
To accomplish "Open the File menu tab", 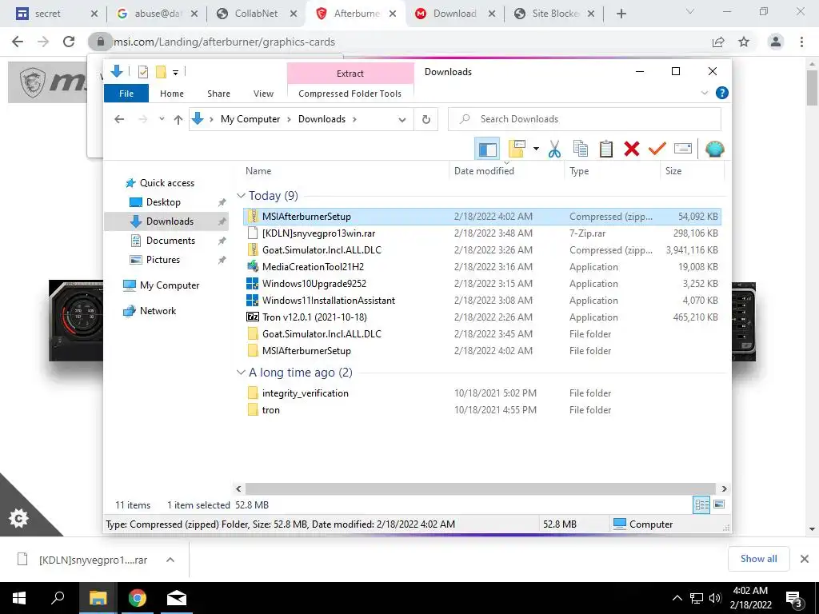I will pos(126,94).
